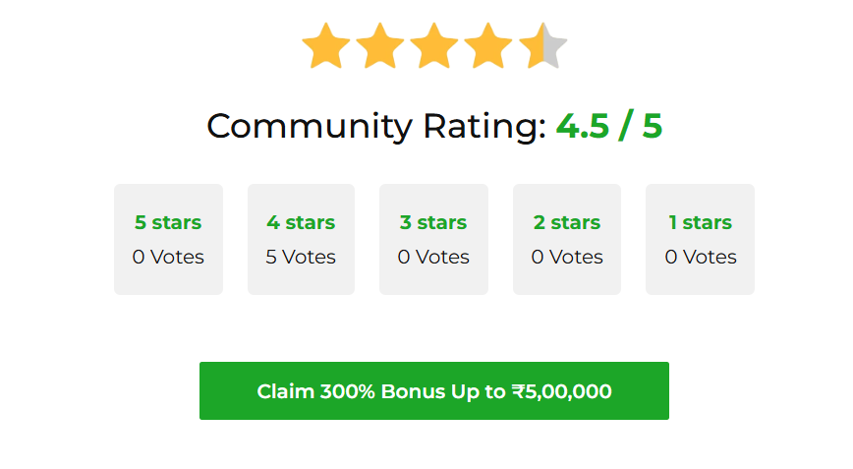
Task: Choose the third star in rating row
Action: (434, 48)
